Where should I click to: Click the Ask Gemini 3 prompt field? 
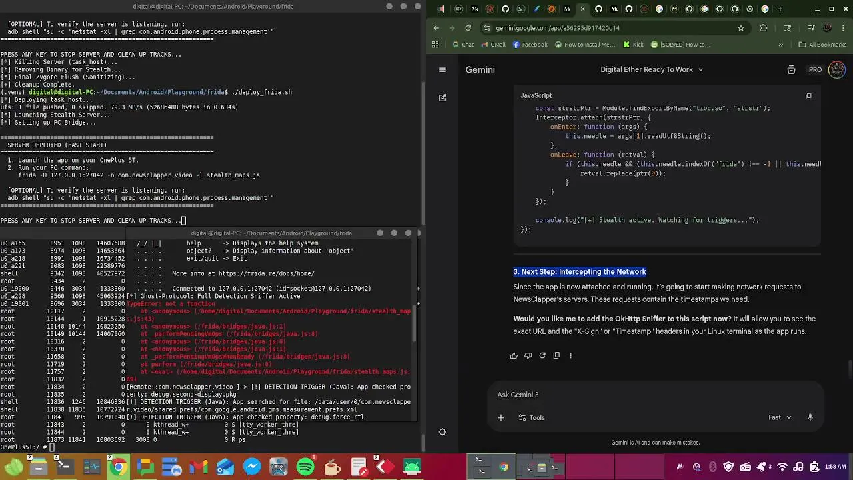coord(655,395)
